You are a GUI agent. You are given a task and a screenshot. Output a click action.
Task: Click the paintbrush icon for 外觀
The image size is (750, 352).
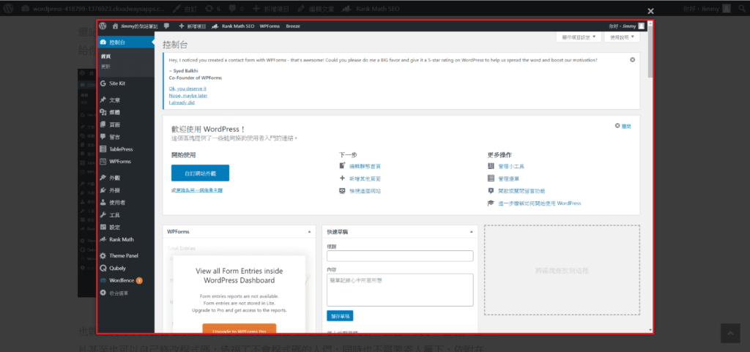(103, 178)
